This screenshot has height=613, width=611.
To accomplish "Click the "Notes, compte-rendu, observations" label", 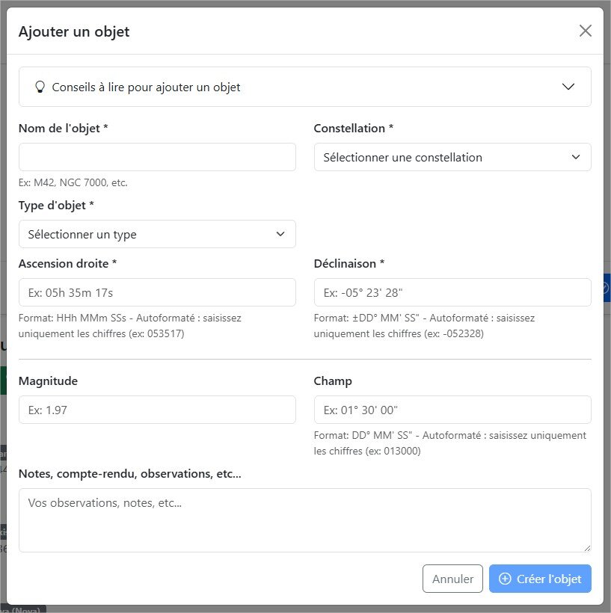I will 129,473.
